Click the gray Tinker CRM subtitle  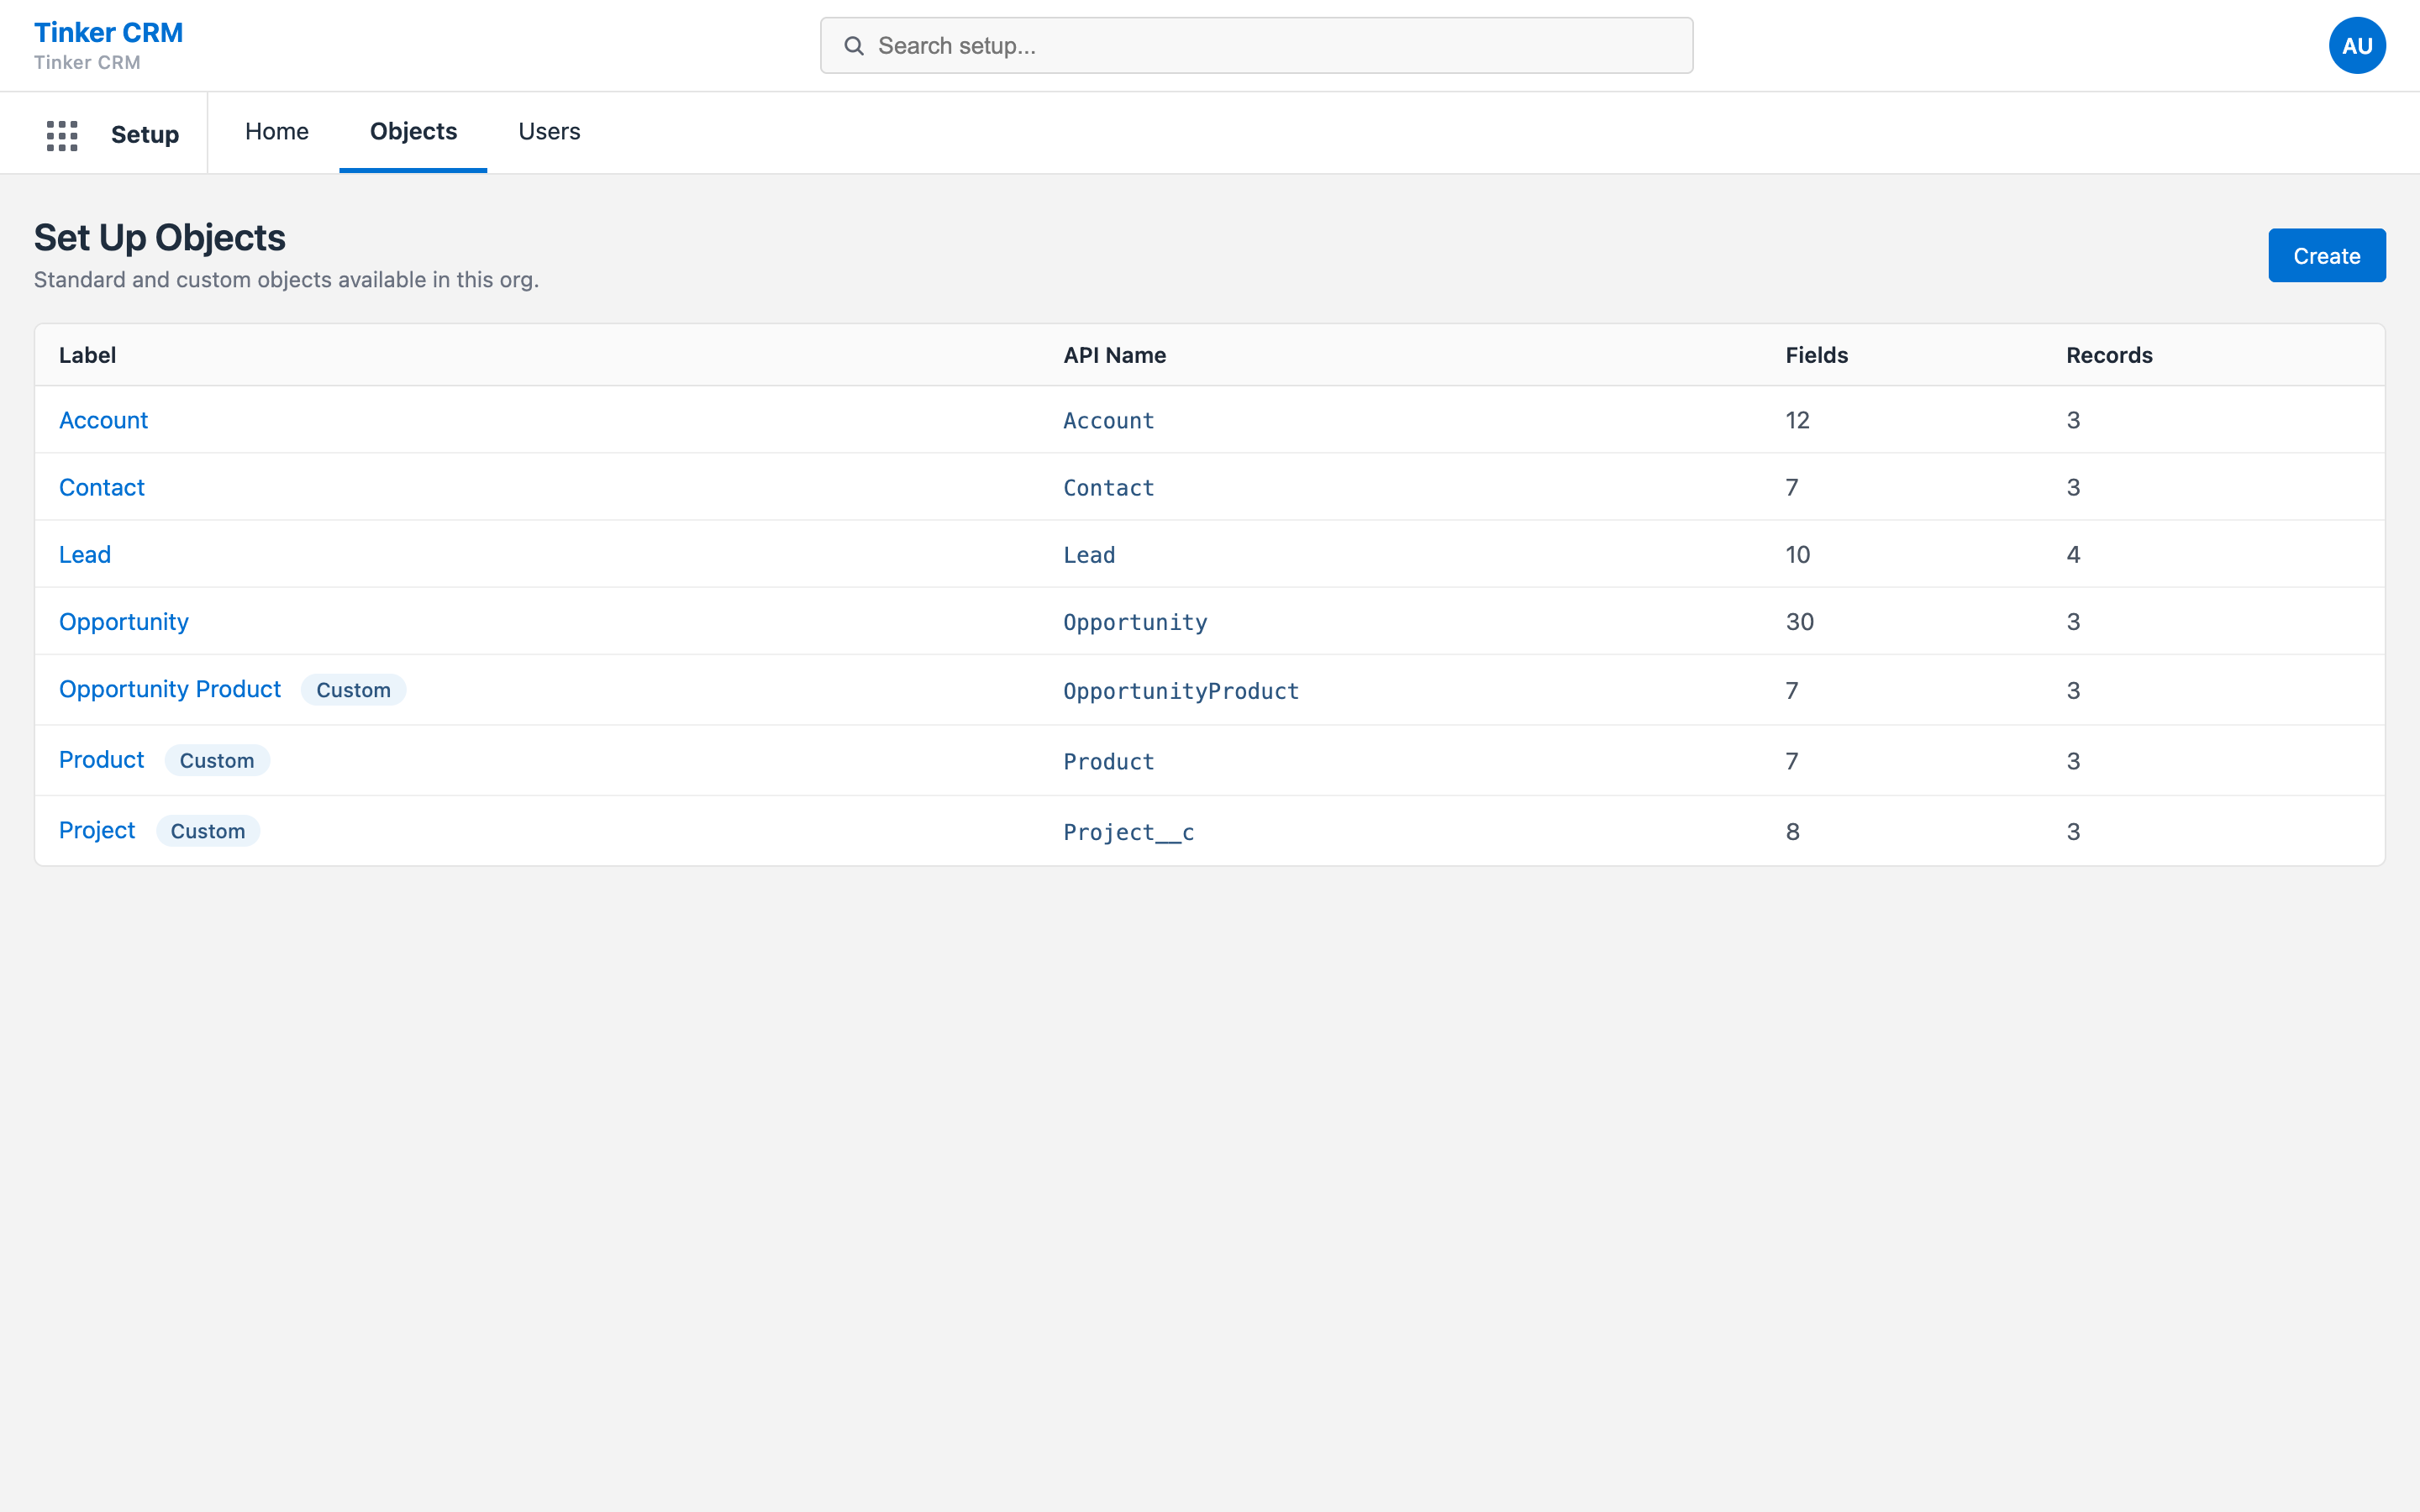(87, 62)
